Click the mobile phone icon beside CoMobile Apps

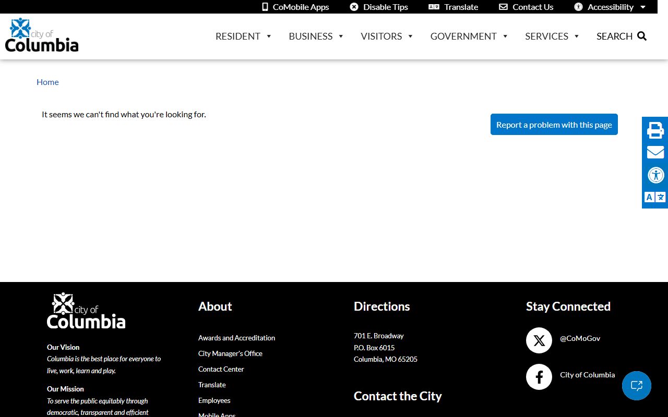click(x=265, y=7)
